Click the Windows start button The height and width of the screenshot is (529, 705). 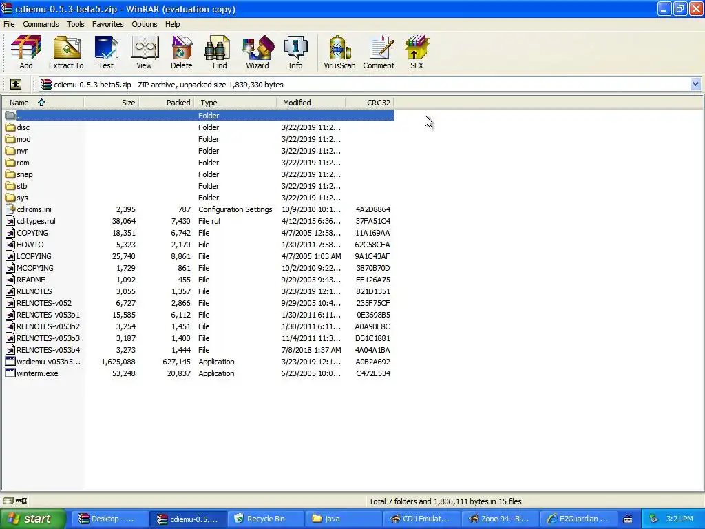(32, 519)
